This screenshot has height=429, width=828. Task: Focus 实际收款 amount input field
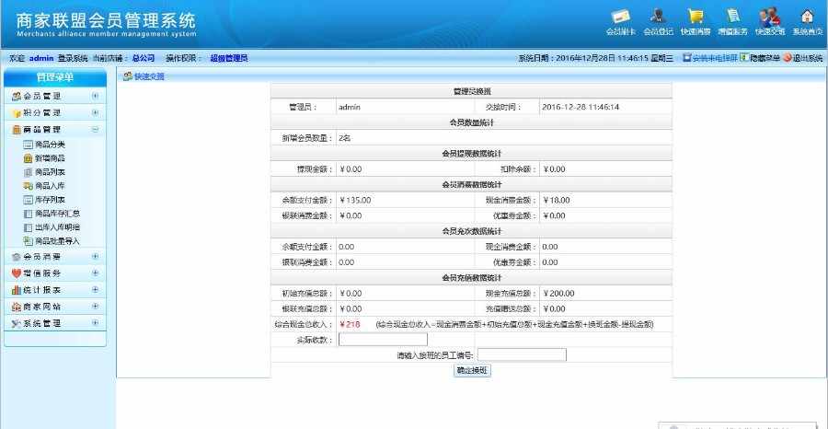[383, 340]
